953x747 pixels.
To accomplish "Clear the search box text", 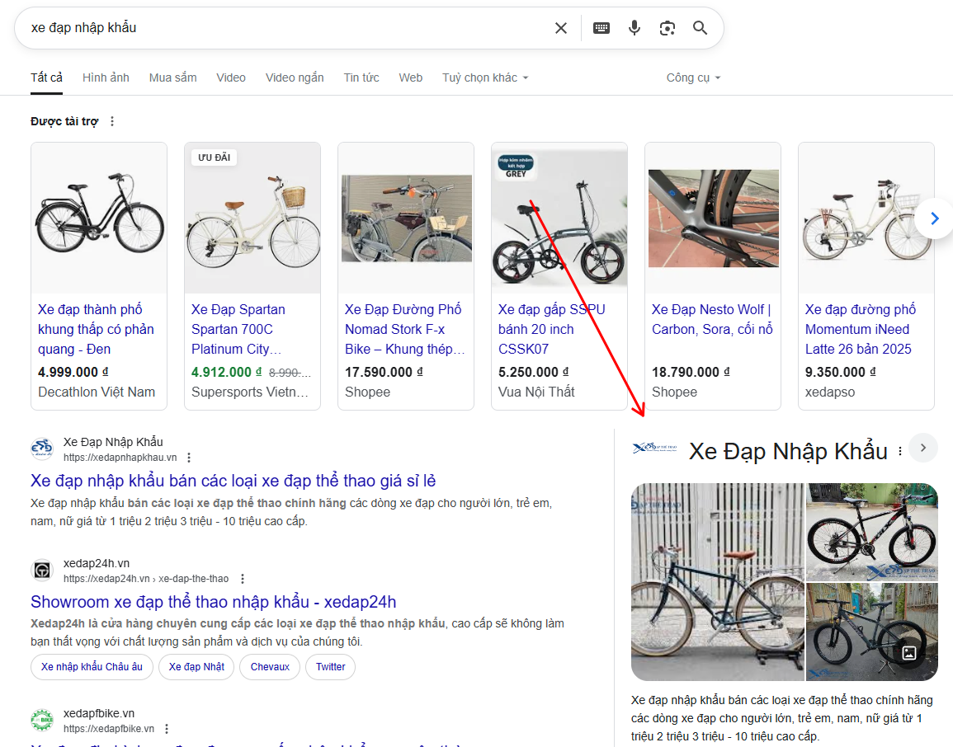I will [561, 28].
